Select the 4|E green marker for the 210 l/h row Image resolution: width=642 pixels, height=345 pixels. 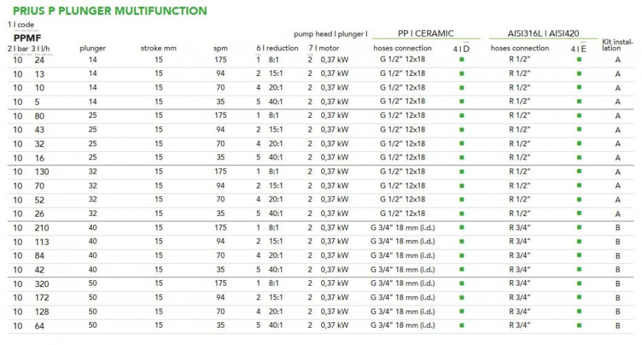(x=579, y=228)
